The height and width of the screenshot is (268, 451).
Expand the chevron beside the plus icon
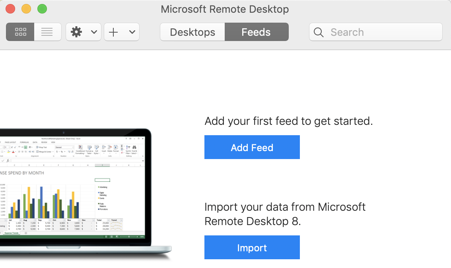(132, 32)
